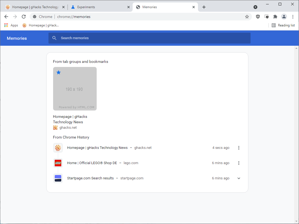The width and height of the screenshot is (299, 224).
Task: Bookmark this page with the star icon
Action: pyautogui.click(x=247, y=17)
